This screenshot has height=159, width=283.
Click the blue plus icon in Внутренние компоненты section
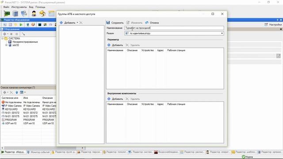109,99
